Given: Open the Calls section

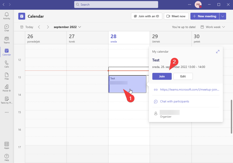Looking at the screenshot, I should 7,64.
